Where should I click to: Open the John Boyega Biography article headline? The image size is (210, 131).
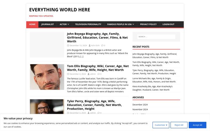[97, 38]
